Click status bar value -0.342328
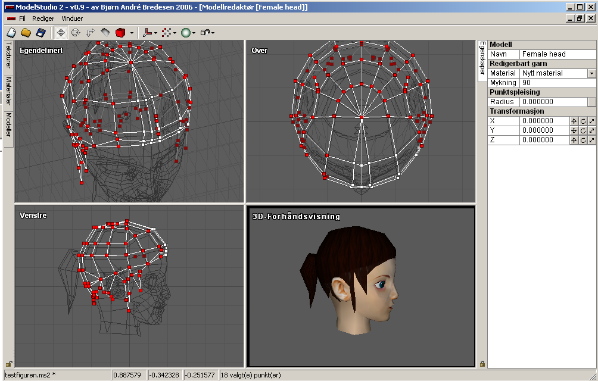Viewport: 598px width, 381px height. click(x=164, y=375)
